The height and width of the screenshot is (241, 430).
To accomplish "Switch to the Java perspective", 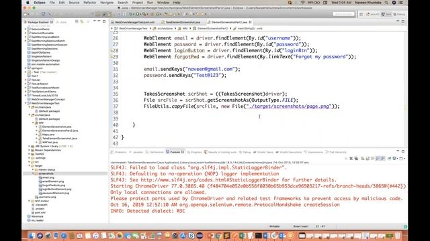I will click(386, 14).
